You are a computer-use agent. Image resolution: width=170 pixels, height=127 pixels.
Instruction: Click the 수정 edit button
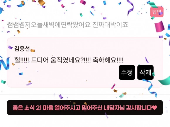click(127, 72)
